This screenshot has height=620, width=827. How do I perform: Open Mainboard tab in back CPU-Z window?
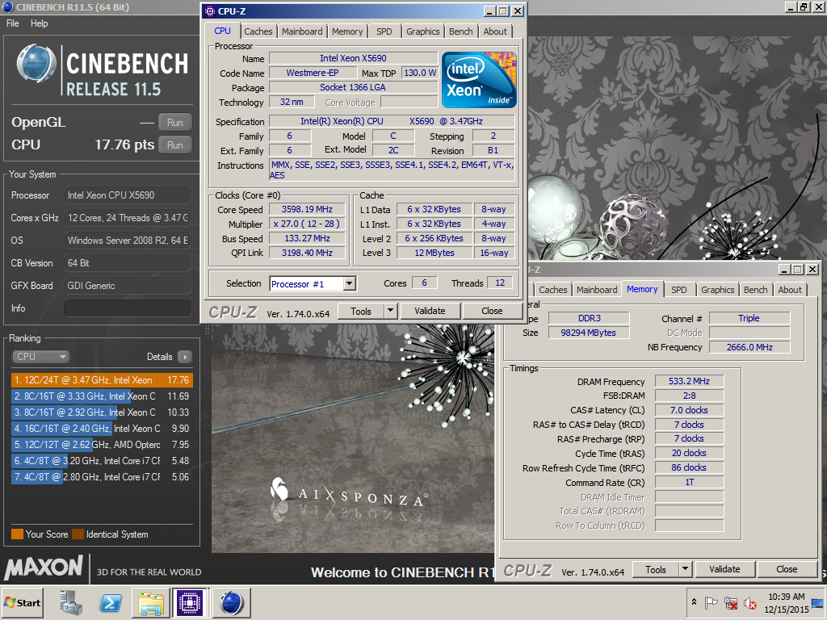(597, 290)
